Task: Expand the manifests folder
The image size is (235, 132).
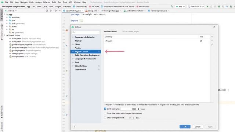Action: point(7,18)
